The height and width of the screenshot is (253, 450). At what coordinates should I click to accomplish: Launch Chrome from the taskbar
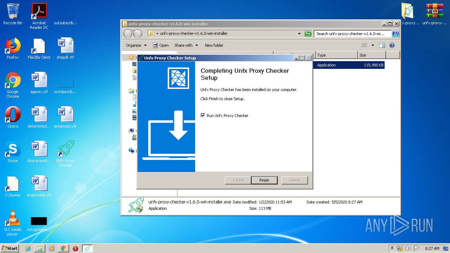[64, 248]
